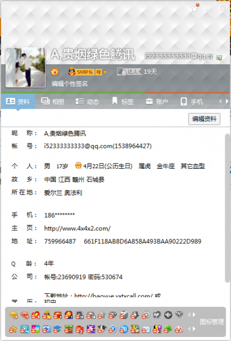Open the 标签 tags tab
231x341 pixels.
(122, 101)
